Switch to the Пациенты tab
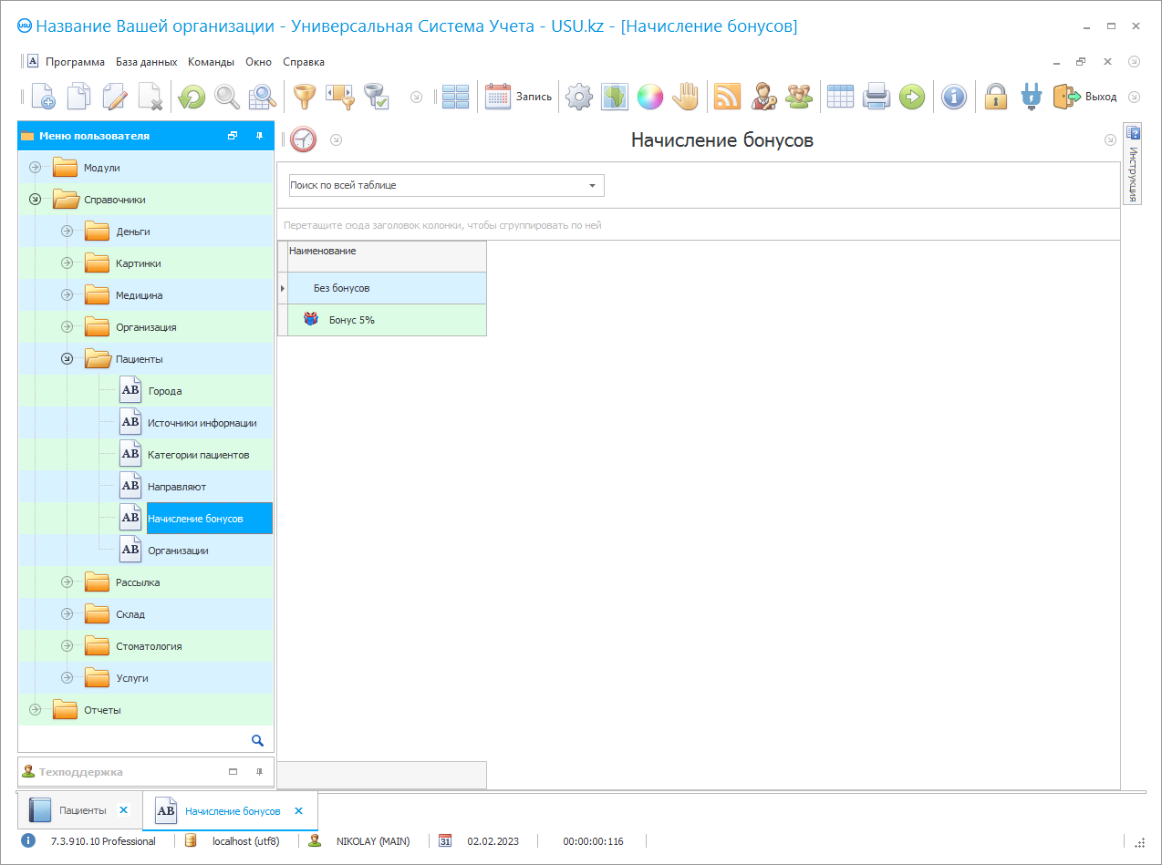The height and width of the screenshot is (865, 1162). (x=82, y=810)
